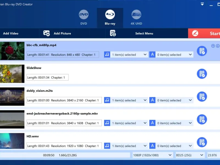Click the pencil icon on the Start button
The height and width of the screenshot is (165, 220).
pyautogui.click(x=195, y=33)
